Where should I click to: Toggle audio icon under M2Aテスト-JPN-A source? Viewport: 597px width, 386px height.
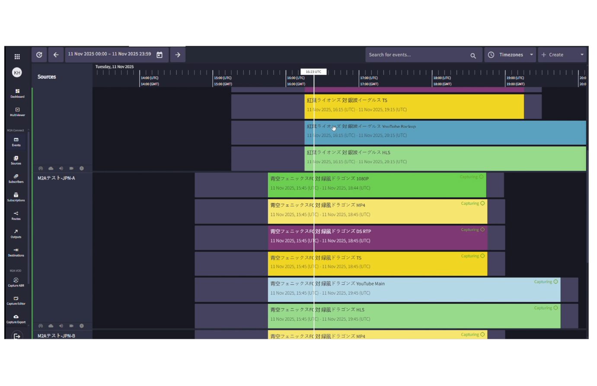tap(61, 326)
